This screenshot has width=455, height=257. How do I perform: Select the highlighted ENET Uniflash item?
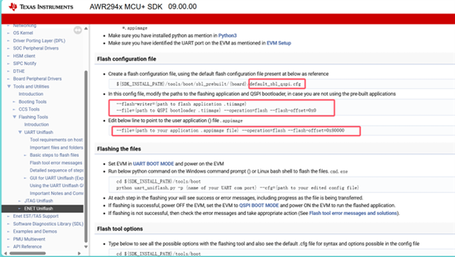tap(43, 209)
